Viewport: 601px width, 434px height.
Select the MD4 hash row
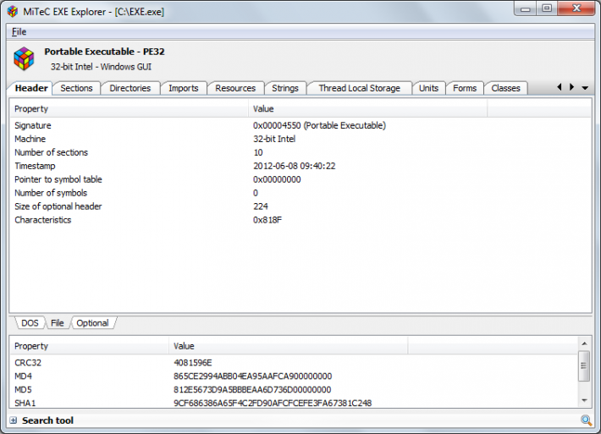click(294, 376)
